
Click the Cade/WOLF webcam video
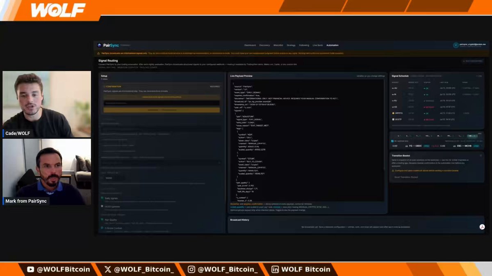click(x=47, y=104)
